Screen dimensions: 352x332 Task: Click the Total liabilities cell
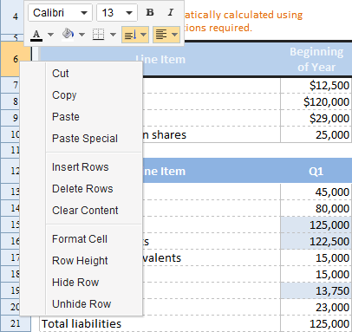[160, 323]
